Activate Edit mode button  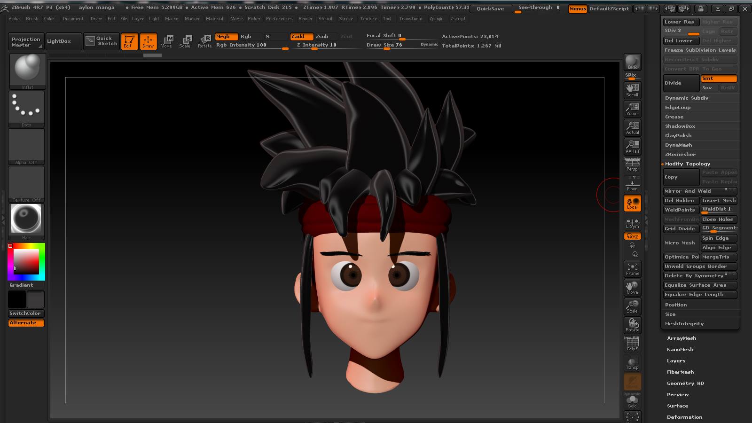click(129, 41)
